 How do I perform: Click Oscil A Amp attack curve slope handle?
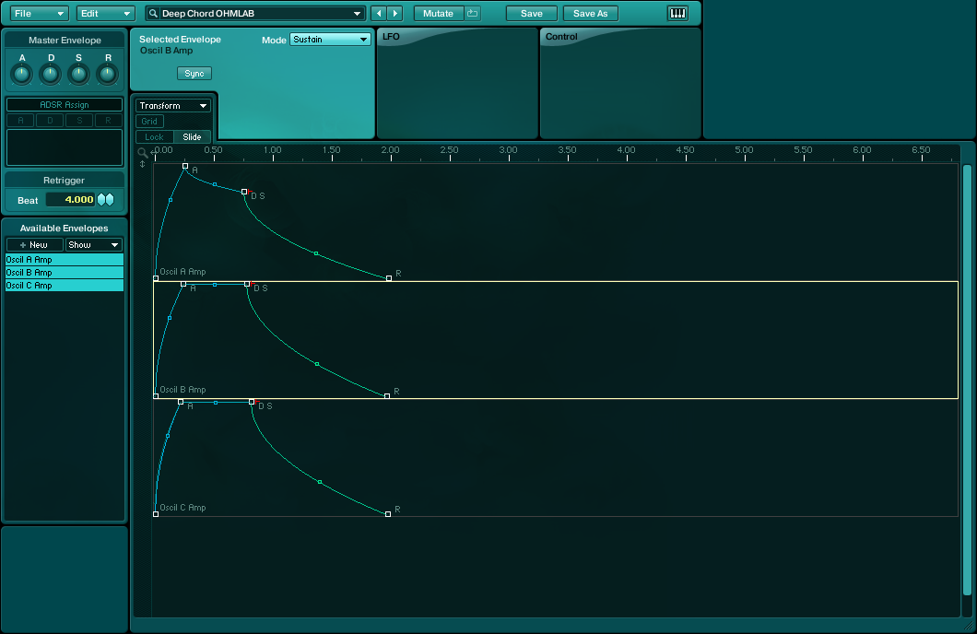tap(171, 200)
